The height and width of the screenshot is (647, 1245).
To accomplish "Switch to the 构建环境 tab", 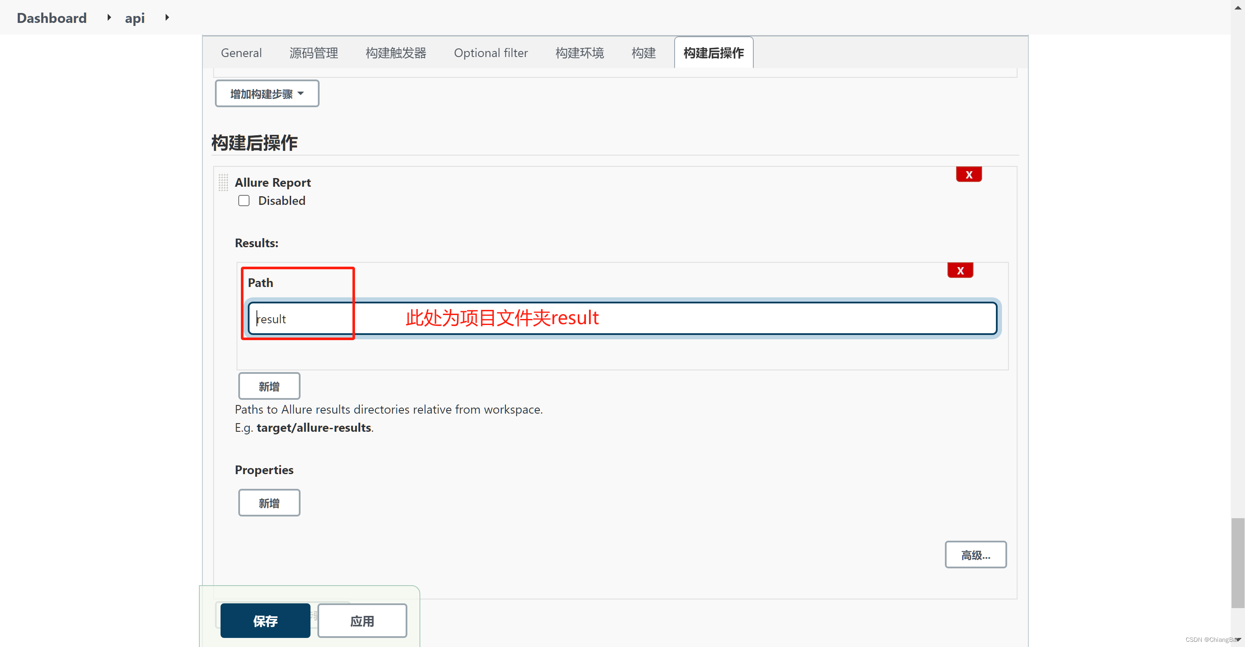I will point(579,53).
